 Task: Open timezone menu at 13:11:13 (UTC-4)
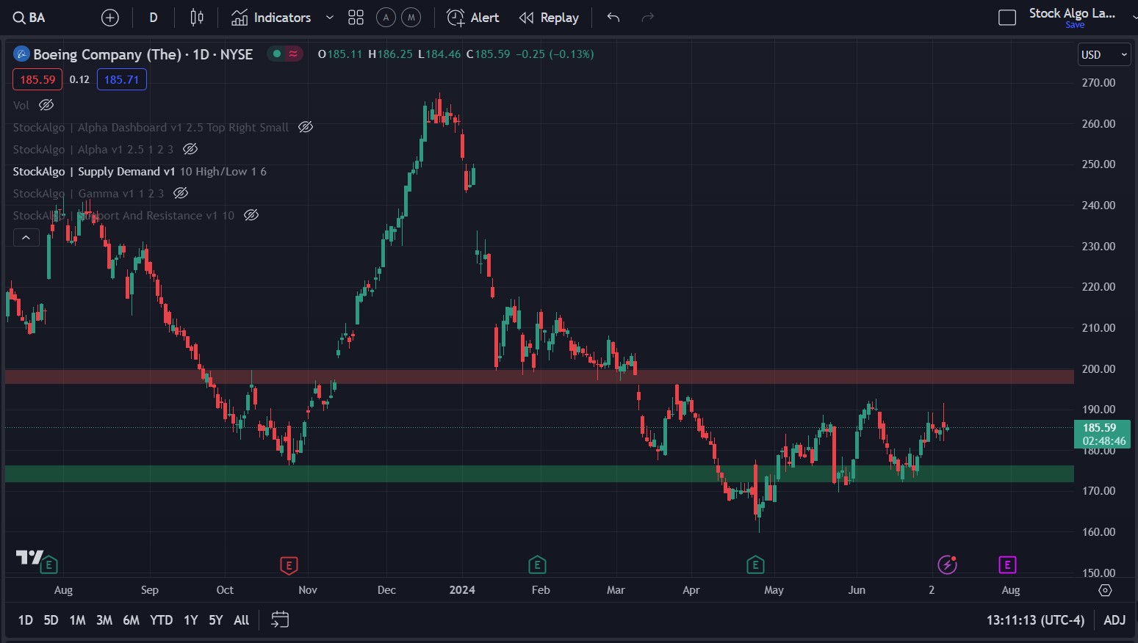1035,620
